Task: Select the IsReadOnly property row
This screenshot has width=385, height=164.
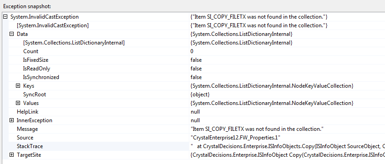Action: (194, 69)
